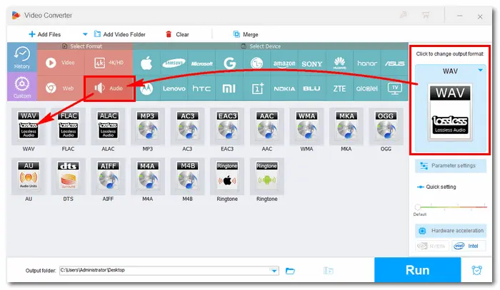This screenshot has width=500, height=290.
Task: Click the Merge button
Action: click(246, 34)
